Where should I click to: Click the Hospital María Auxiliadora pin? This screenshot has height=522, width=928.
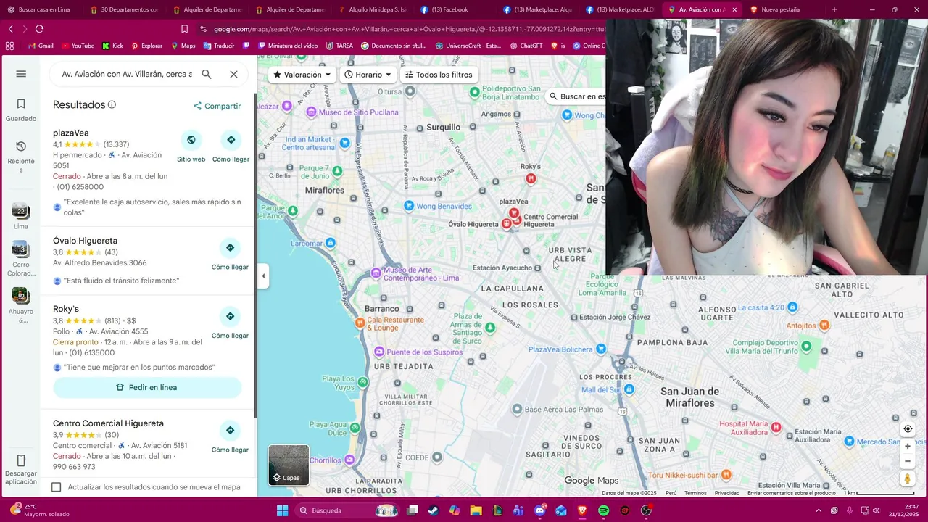pyautogui.click(x=776, y=427)
